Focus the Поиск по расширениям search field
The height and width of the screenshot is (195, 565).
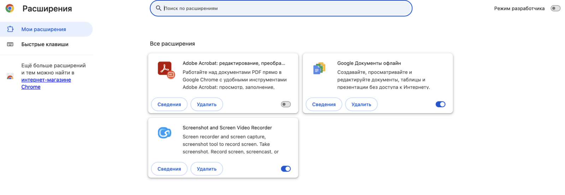tap(282, 8)
